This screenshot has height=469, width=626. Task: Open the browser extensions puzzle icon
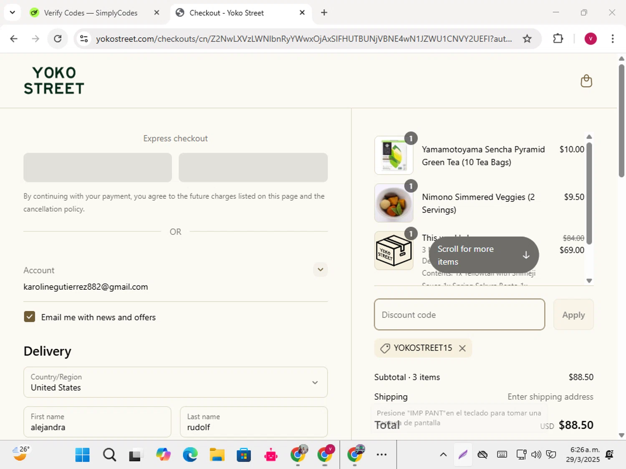[x=558, y=39]
